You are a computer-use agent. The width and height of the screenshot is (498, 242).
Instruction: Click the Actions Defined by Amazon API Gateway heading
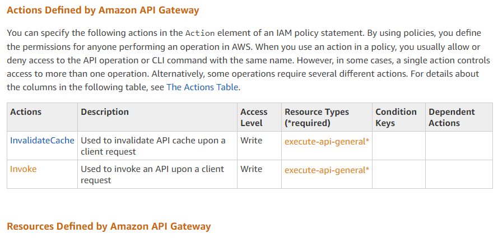click(x=103, y=10)
